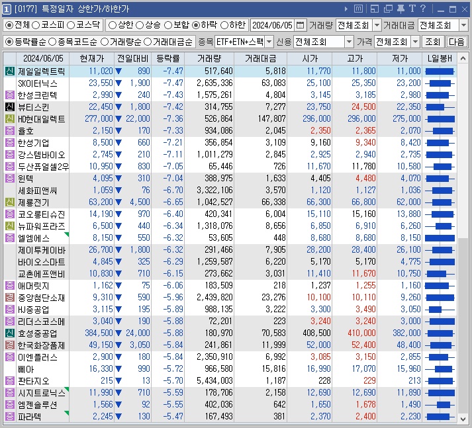Image resolution: width=472 pixels, height=428 pixels.
Task: Click the 신 badge beside 제일일렉트릭
Action: (x=10, y=71)
